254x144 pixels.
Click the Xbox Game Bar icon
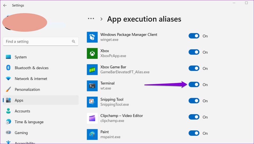[x=92, y=69]
